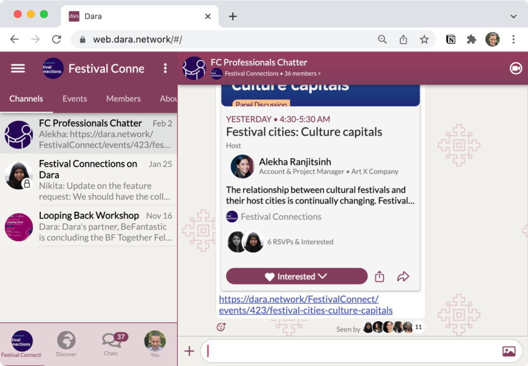
Task: Open the Chrome profile avatar
Action: point(492,39)
